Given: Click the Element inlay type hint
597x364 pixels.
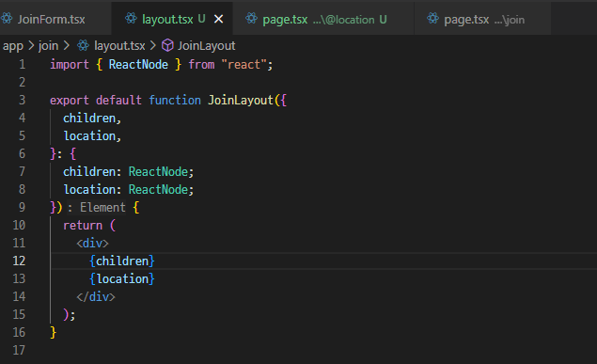Looking at the screenshot, I should tap(102, 208).
